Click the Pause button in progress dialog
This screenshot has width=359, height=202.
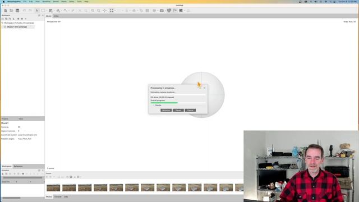click(178, 111)
